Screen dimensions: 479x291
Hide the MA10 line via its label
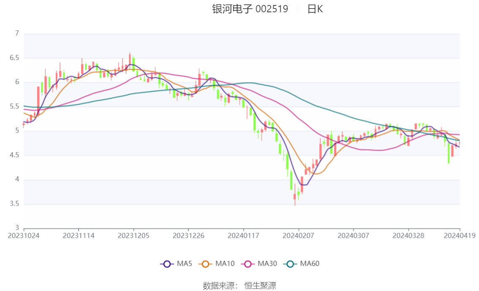(225, 264)
